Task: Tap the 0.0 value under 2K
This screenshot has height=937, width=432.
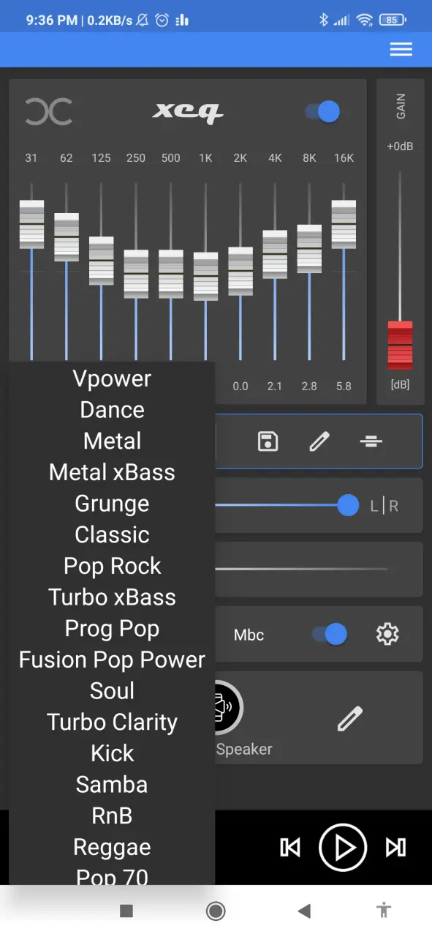Action: (240, 387)
